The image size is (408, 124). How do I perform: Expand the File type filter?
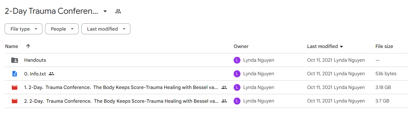point(23,29)
